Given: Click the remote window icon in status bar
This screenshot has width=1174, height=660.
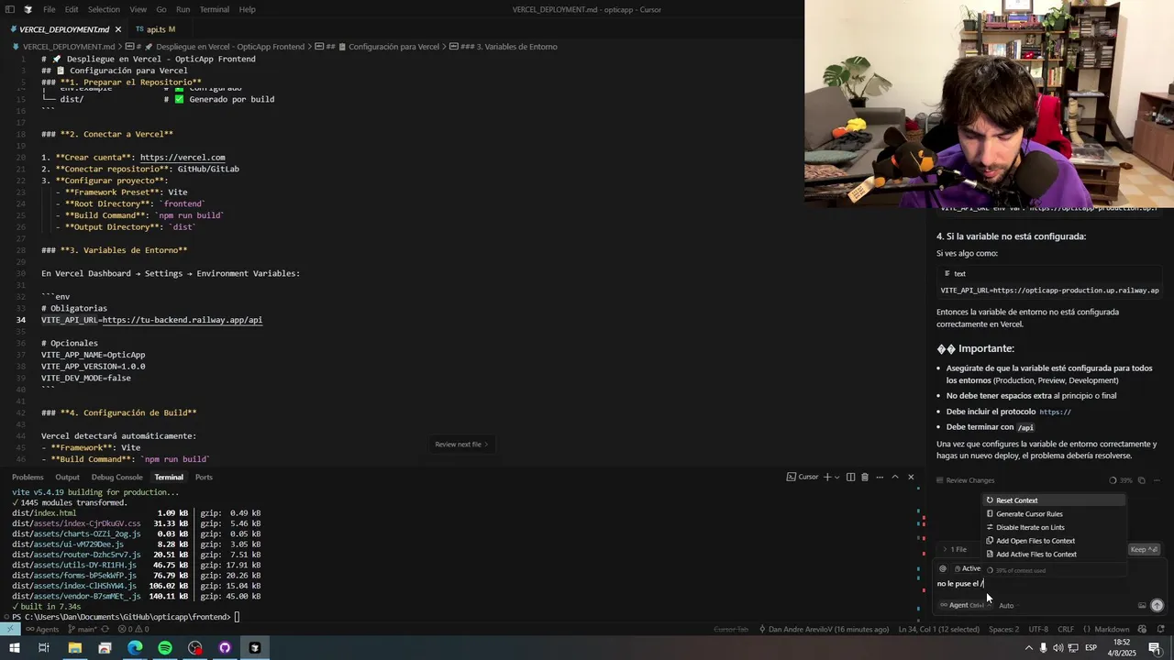Looking at the screenshot, I should tap(8, 629).
